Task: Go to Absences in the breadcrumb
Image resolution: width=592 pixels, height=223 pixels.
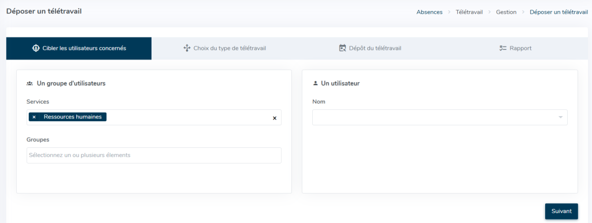Action: (x=430, y=12)
